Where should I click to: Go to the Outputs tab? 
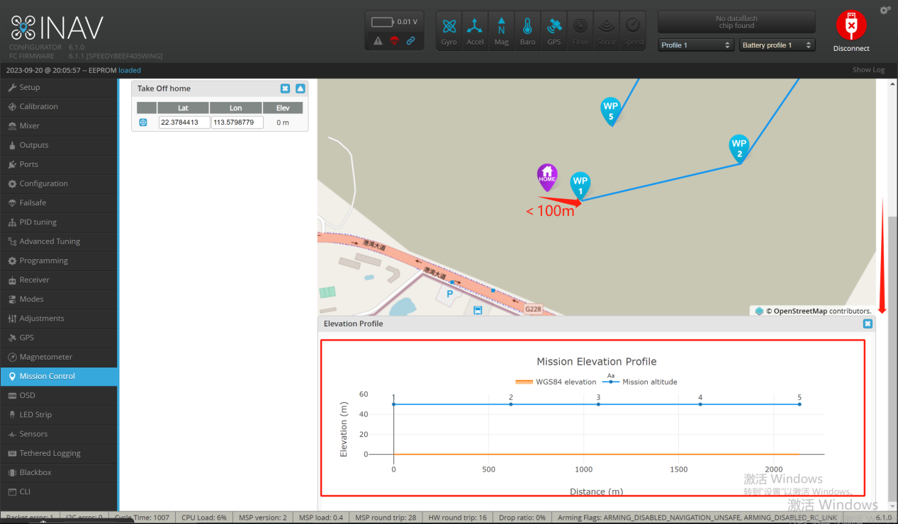pos(59,145)
